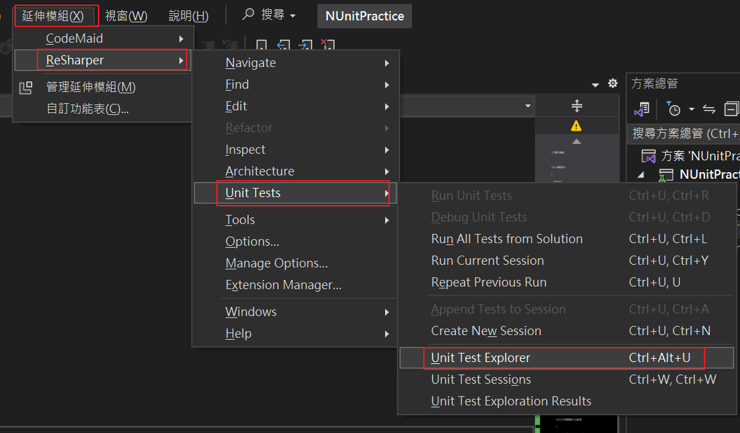Viewport: 740px width, 433px height.
Task: Collapse all icon in Solution Explorer
Action: [731, 109]
